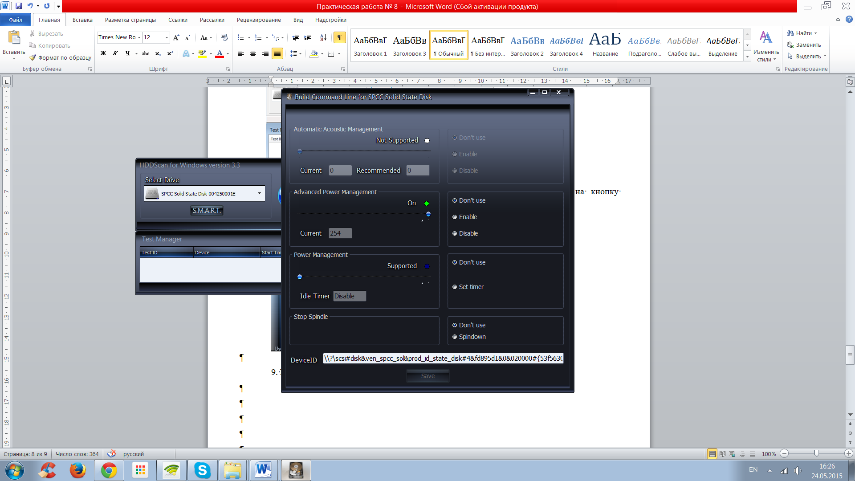Expand the styles gallery More arrow
Image resolution: width=855 pixels, height=481 pixels.
tap(747, 57)
